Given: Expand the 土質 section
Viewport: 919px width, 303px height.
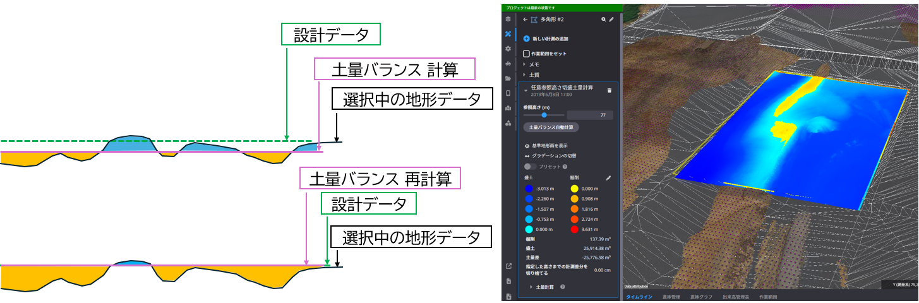Looking at the screenshot, I should click(524, 74).
